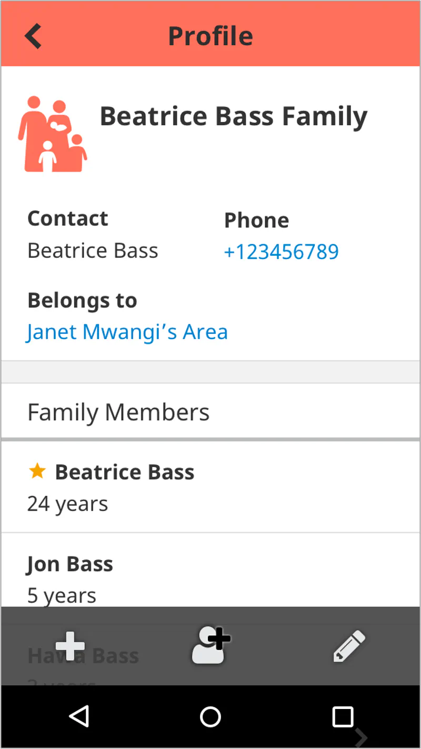The image size is (421, 749).
Task: Tap the Android recent apps square
Action: (343, 716)
